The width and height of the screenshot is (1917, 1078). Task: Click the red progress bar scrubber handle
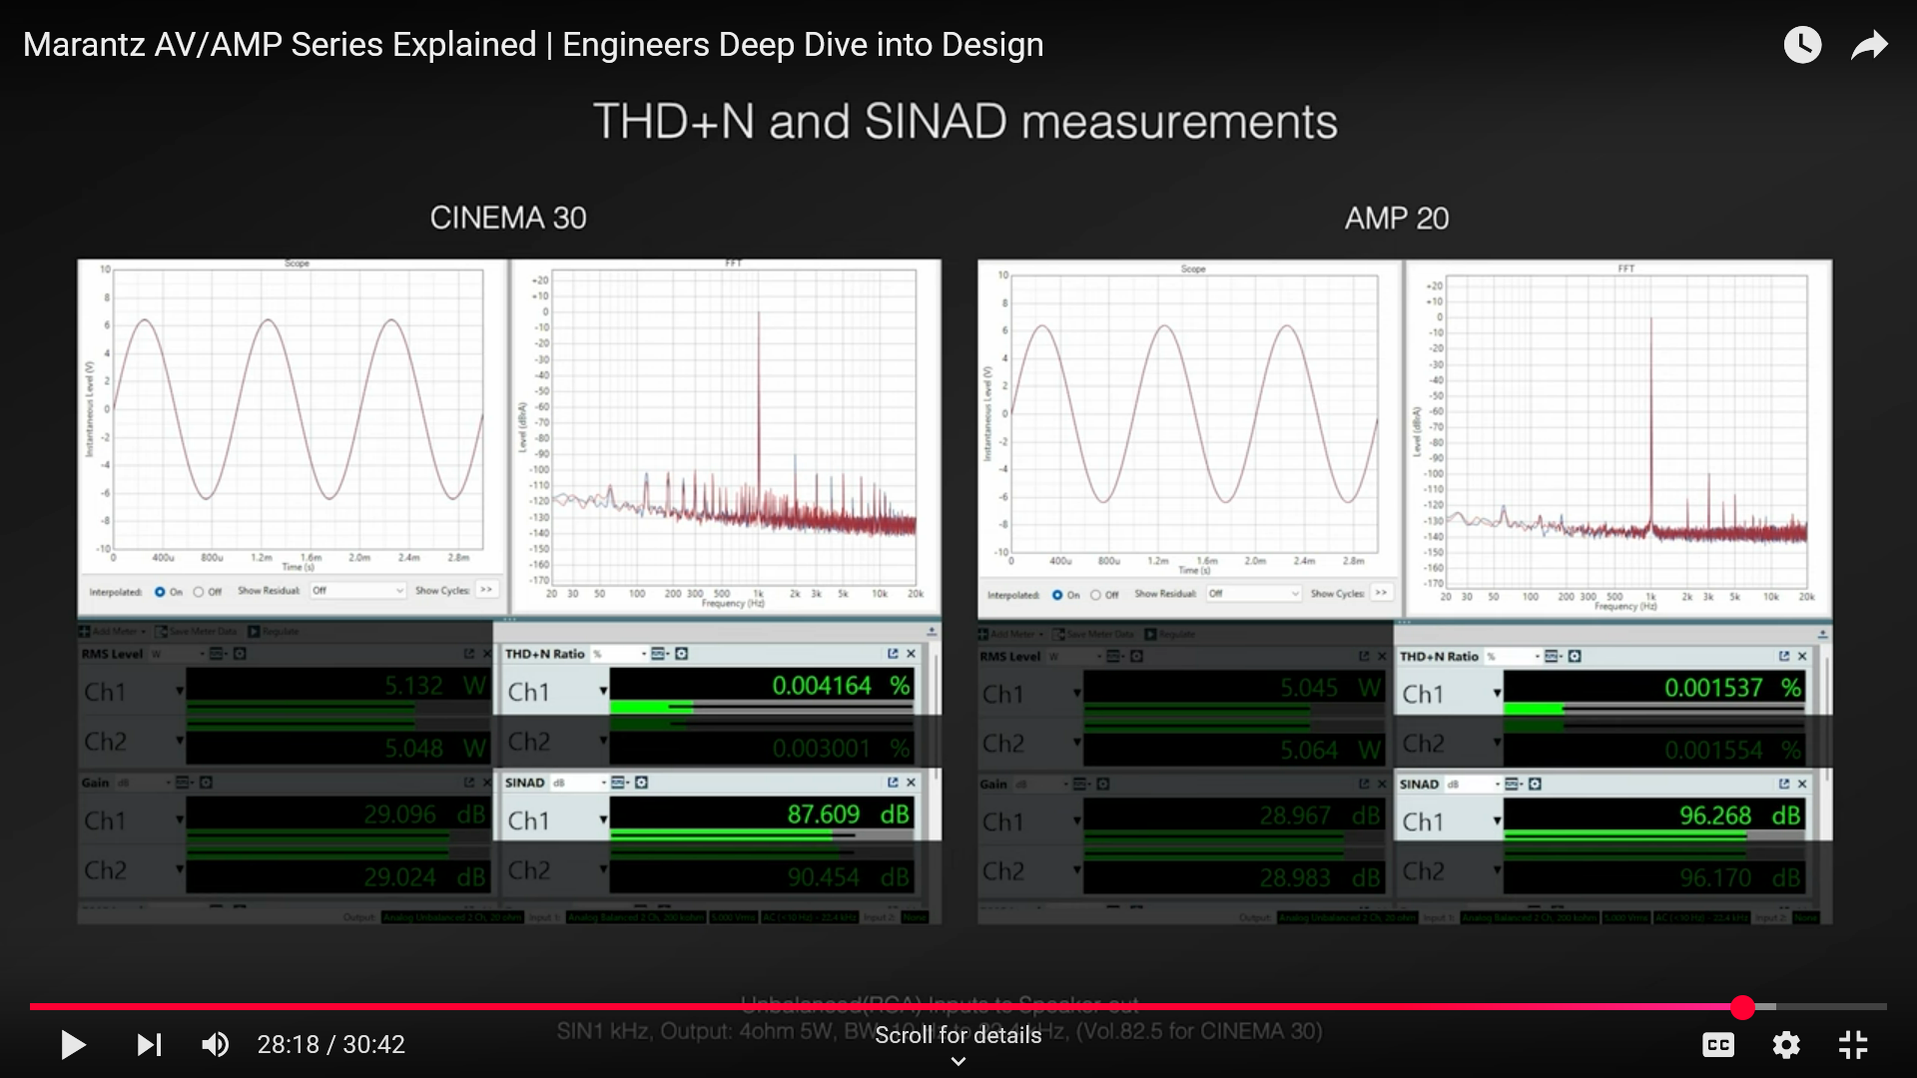1742,1007
